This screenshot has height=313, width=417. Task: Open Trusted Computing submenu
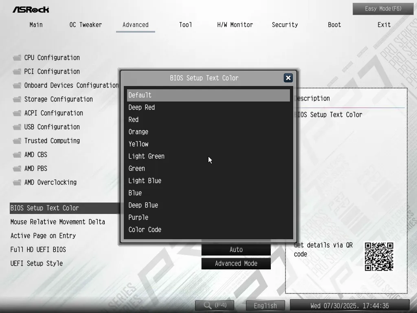tap(52, 141)
